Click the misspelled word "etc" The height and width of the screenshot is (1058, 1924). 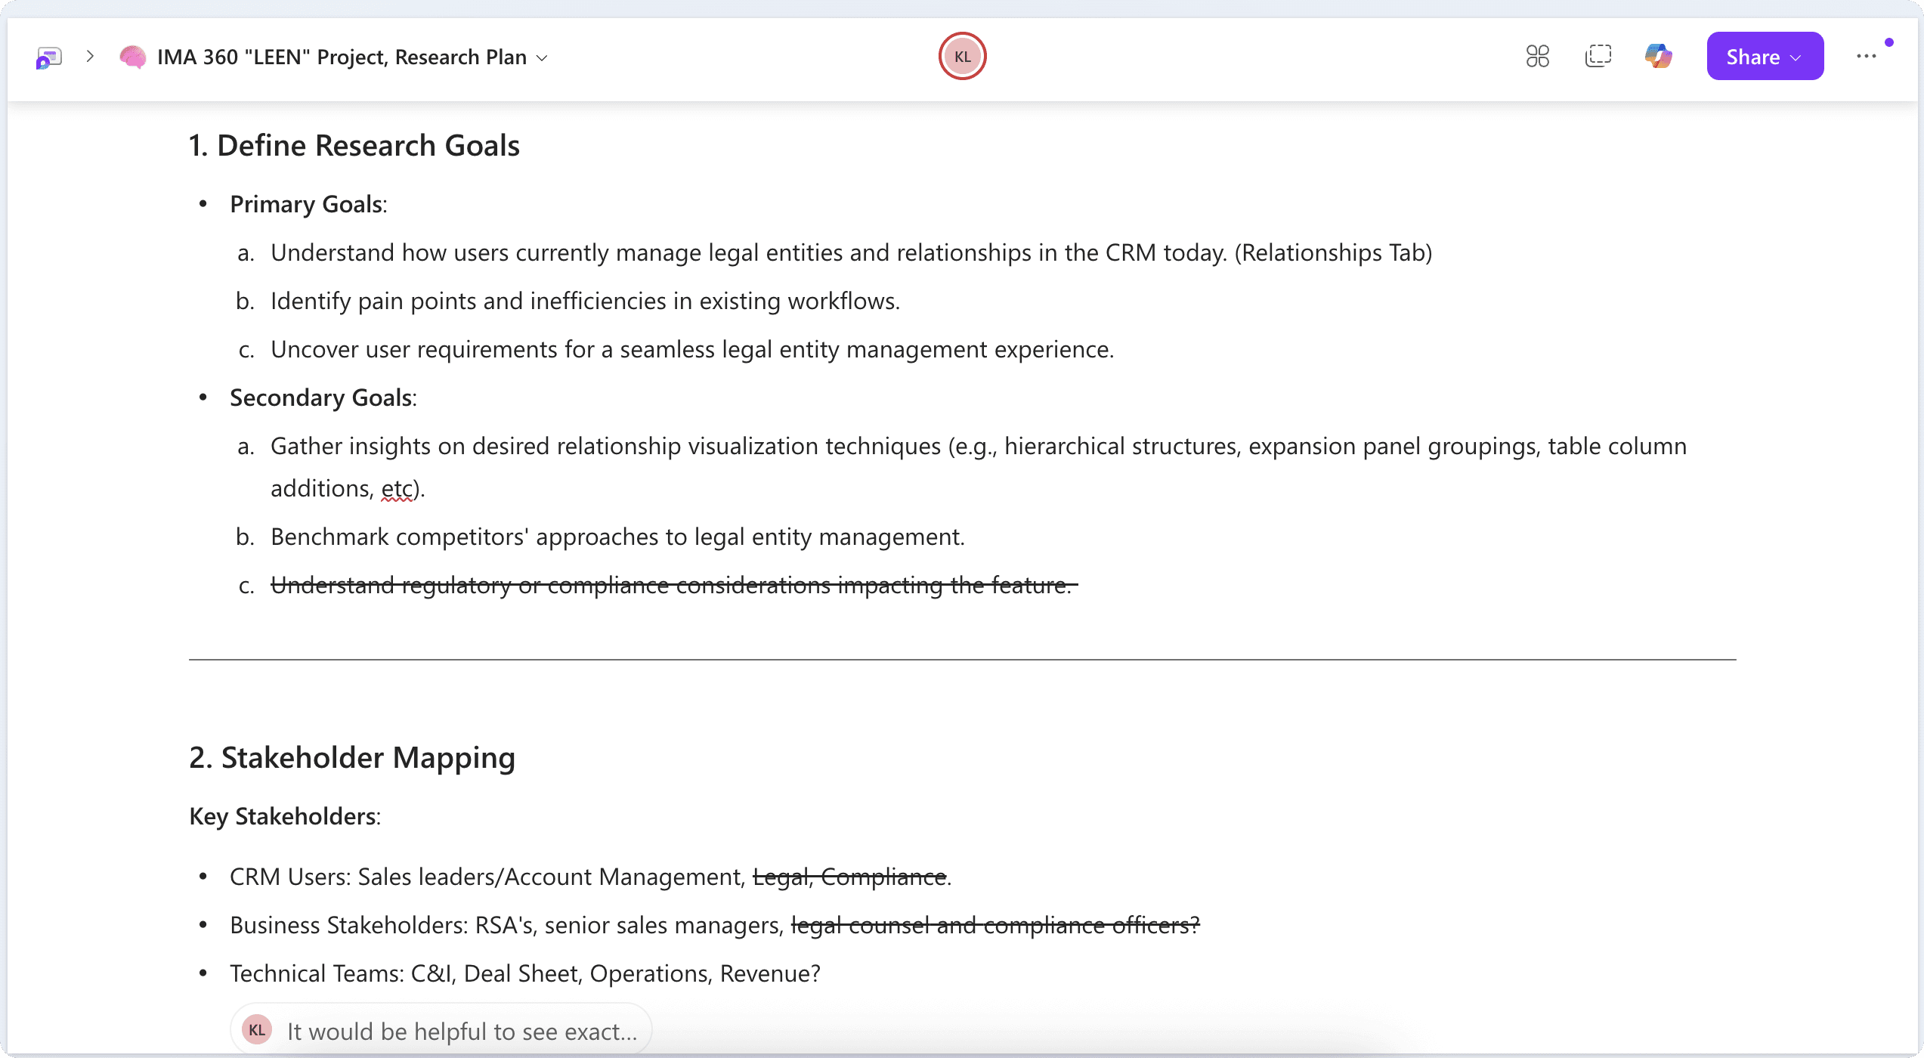(397, 489)
